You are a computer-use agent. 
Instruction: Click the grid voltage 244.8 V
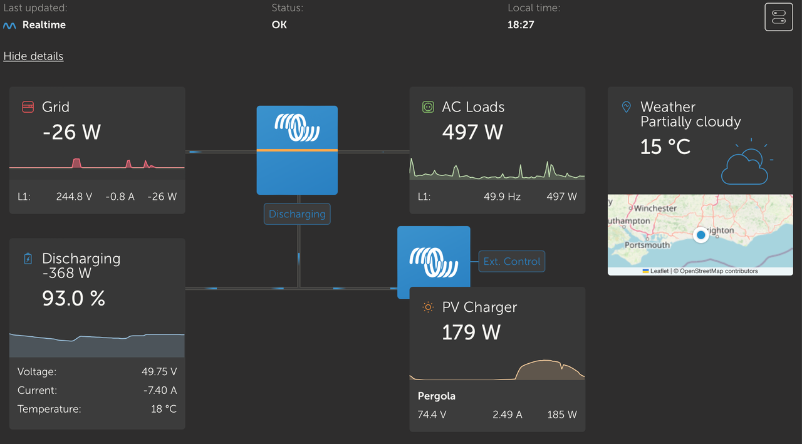tap(73, 197)
